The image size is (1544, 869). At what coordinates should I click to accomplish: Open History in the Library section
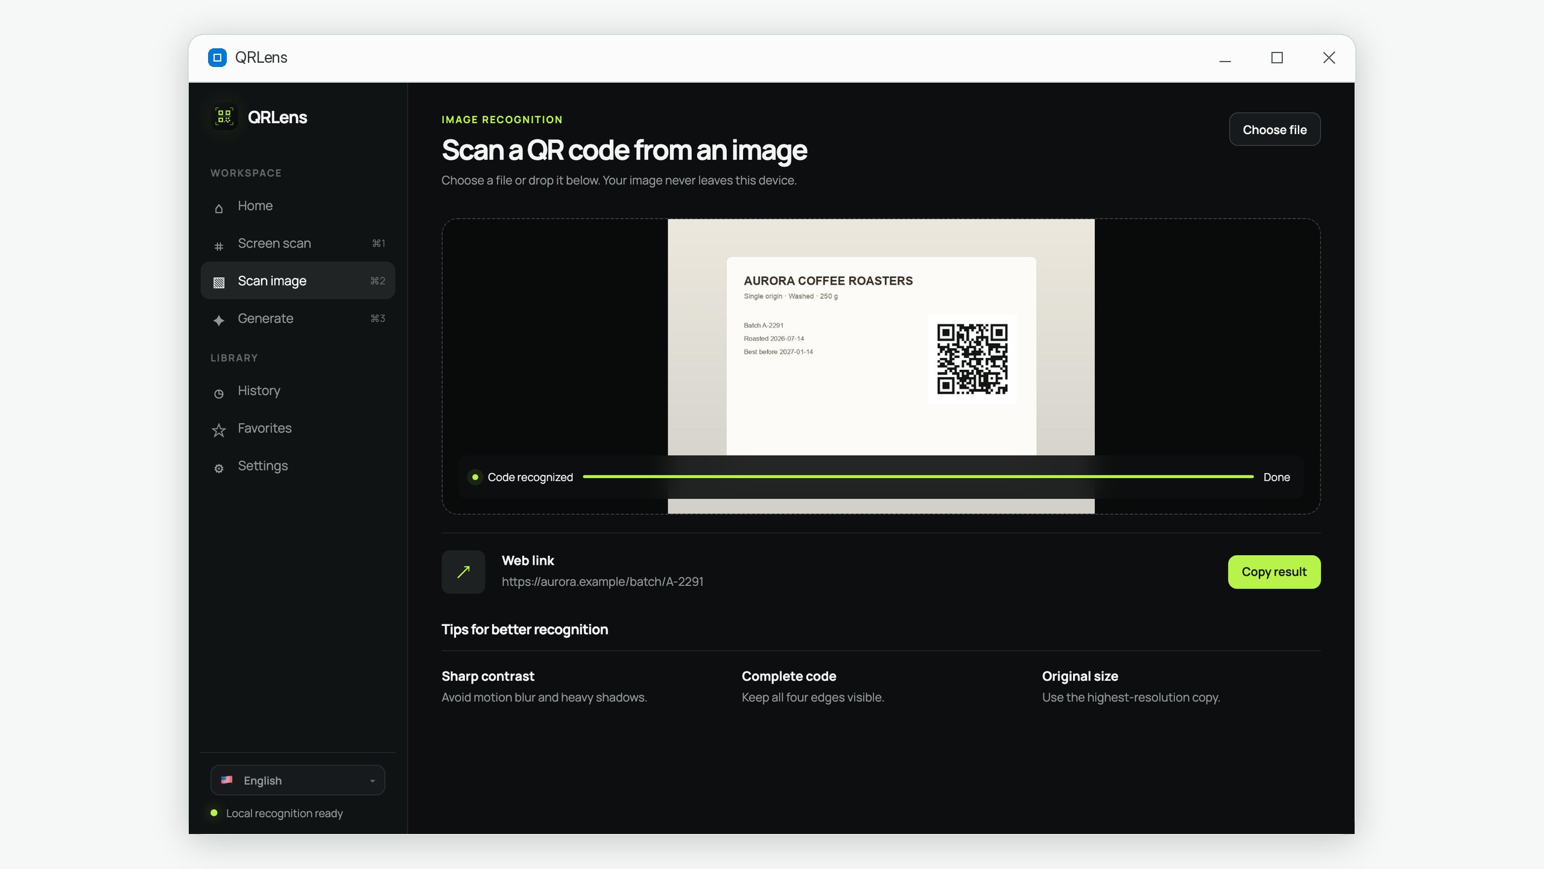point(298,390)
